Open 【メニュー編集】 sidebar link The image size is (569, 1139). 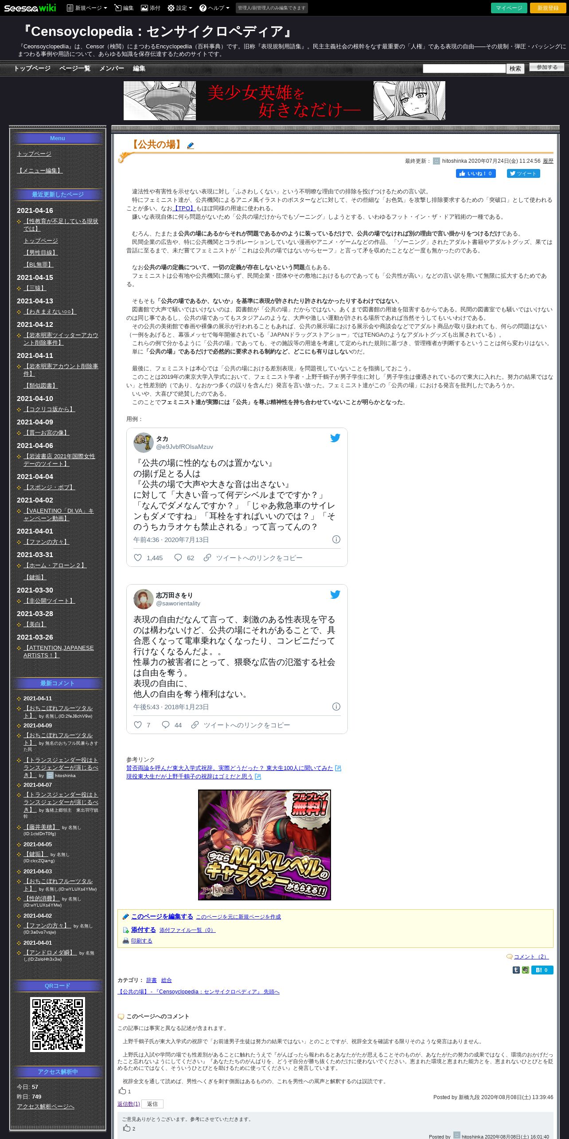pyautogui.click(x=40, y=170)
